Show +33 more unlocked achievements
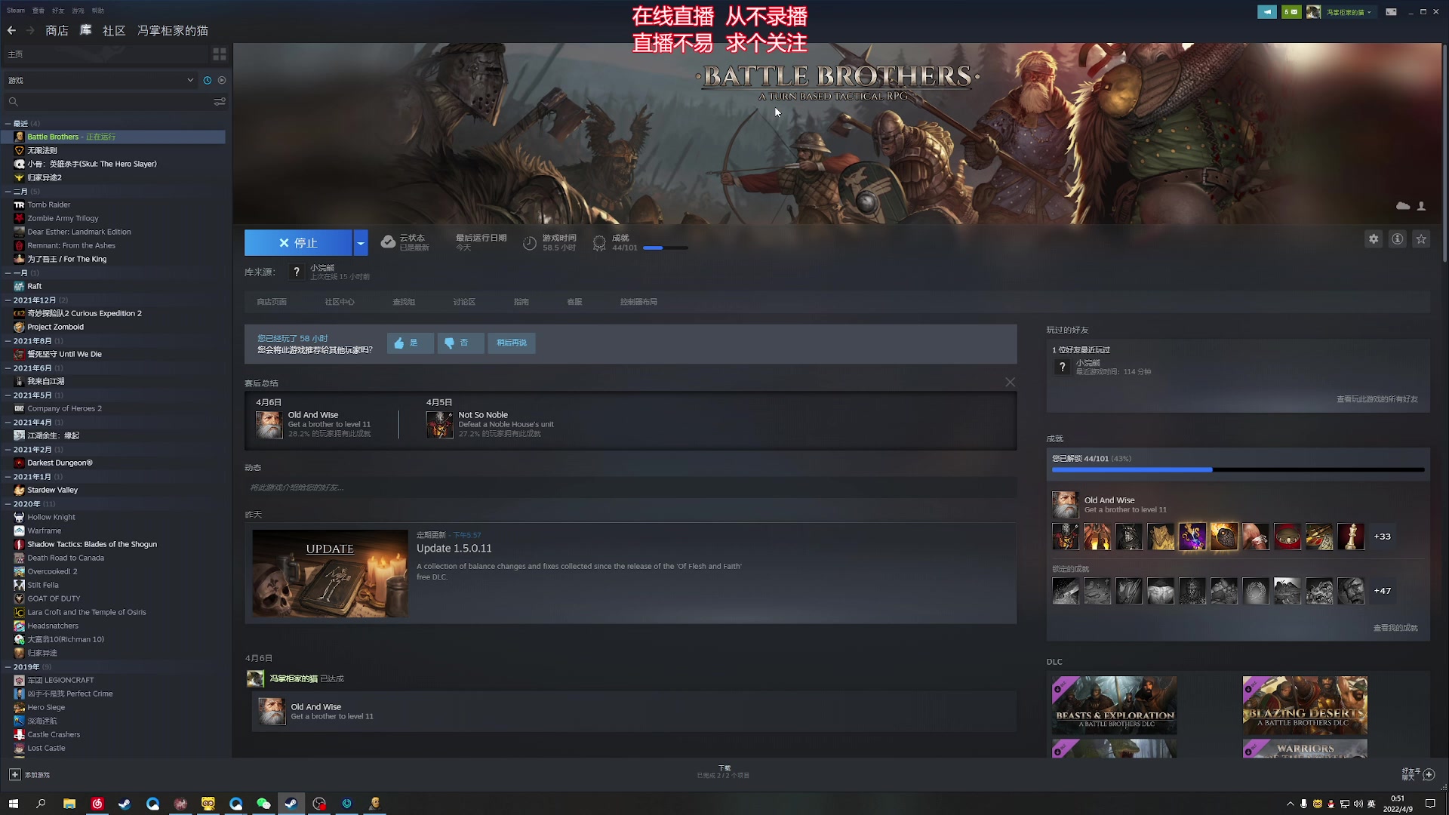 pyautogui.click(x=1382, y=537)
